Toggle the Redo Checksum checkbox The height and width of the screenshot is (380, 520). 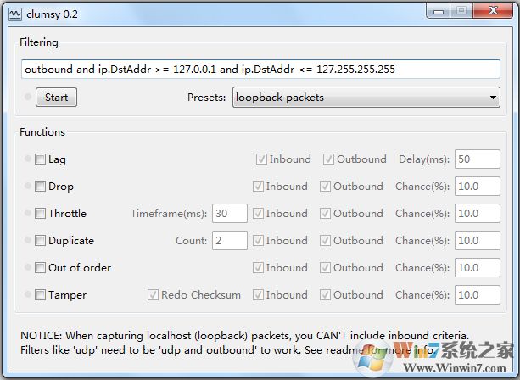[153, 295]
